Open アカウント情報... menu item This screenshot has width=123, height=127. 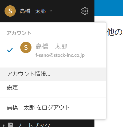(53, 74)
